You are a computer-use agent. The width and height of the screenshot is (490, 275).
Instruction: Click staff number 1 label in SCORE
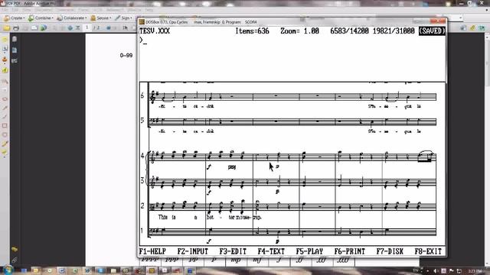(x=142, y=231)
